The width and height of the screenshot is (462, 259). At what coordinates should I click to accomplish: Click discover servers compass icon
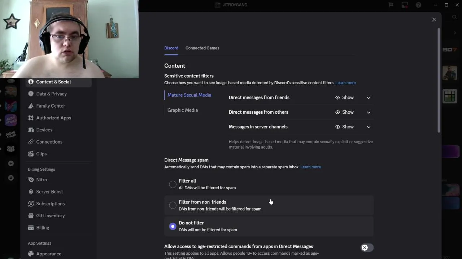click(11, 178)
